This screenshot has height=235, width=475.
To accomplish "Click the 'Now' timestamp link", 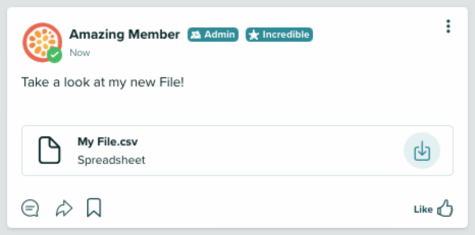I will (80, 53).
